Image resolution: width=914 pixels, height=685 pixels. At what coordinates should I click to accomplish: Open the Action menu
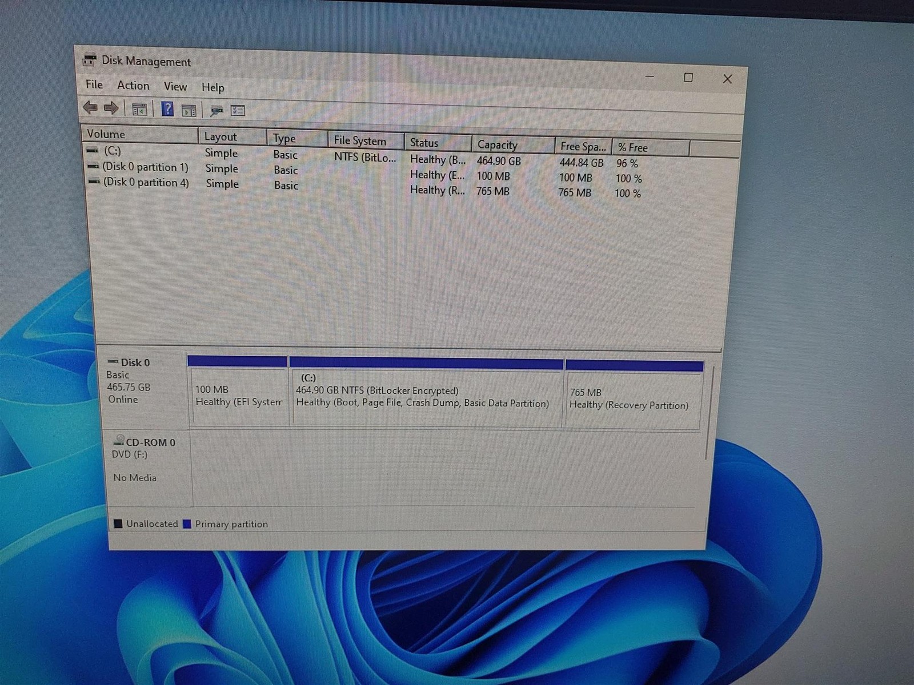(x=133, y=86)
